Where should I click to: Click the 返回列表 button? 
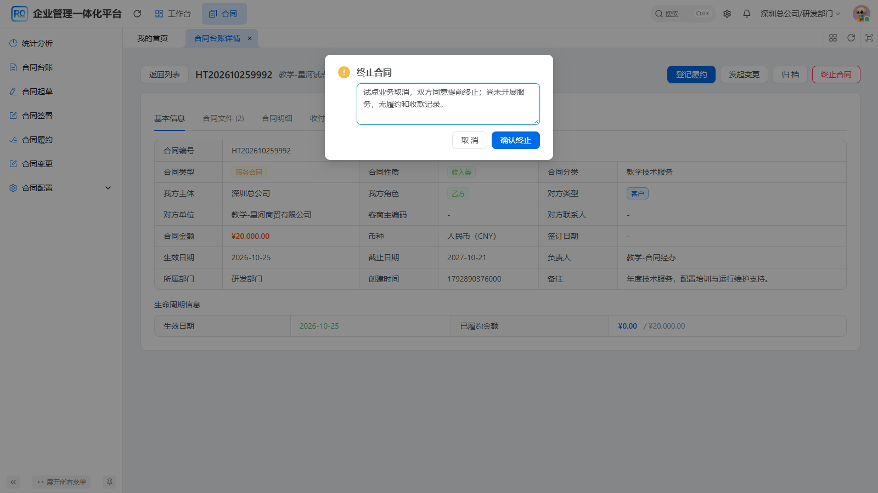165,74
